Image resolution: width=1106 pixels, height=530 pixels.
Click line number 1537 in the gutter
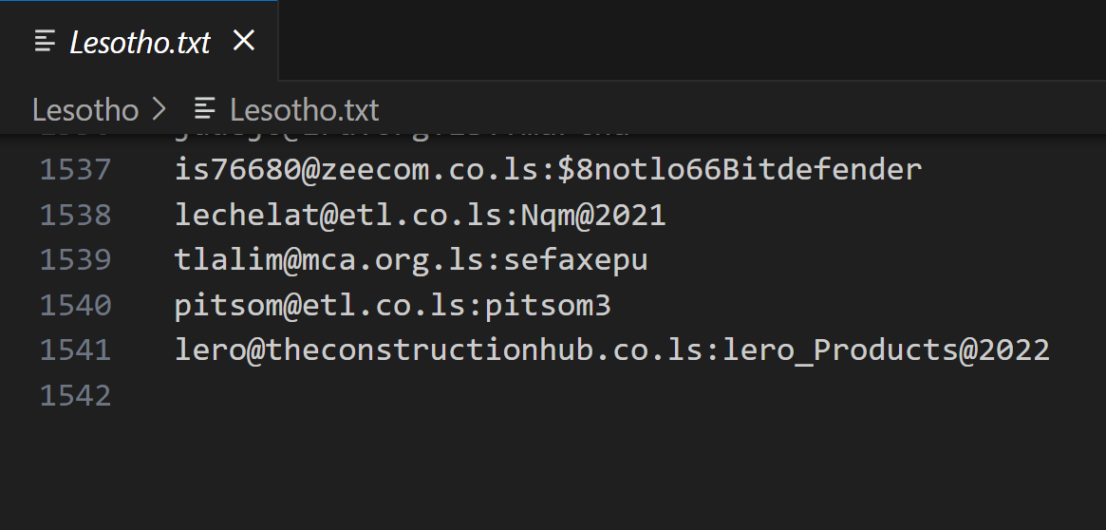coord(76,170)
